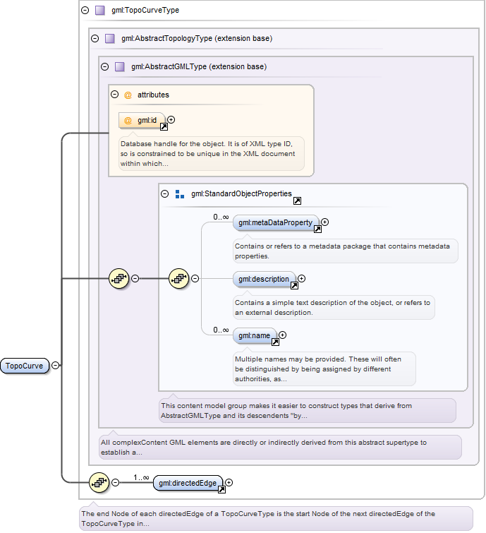Click the 'All complexContent GML elements' annotation
The width and height of the screenshot is (486, 533).
pos(280,447)
